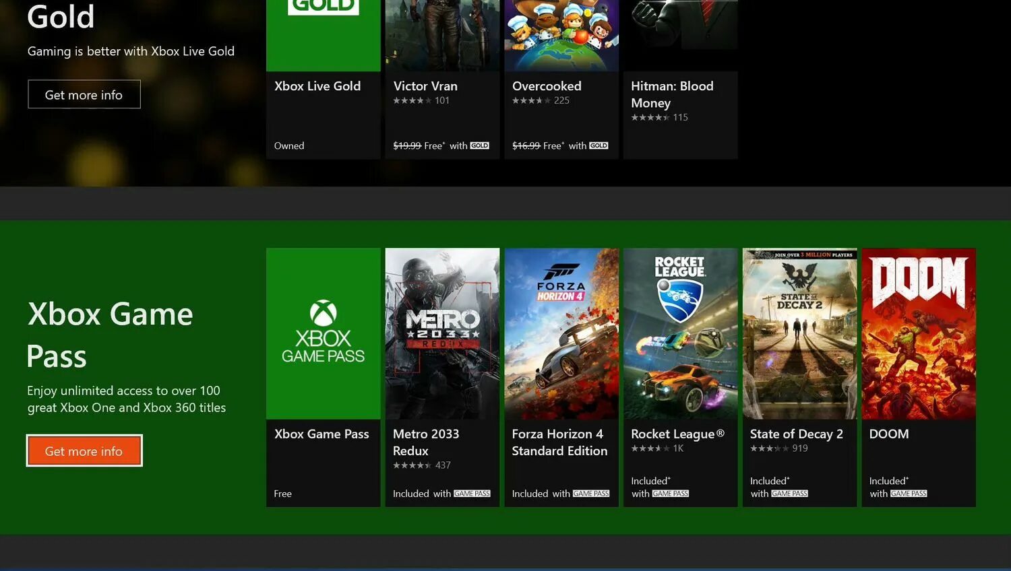This screenshot has width=1011, height=571.
Task: Select the Overcooked title text
Action: (x=547, y=86)
